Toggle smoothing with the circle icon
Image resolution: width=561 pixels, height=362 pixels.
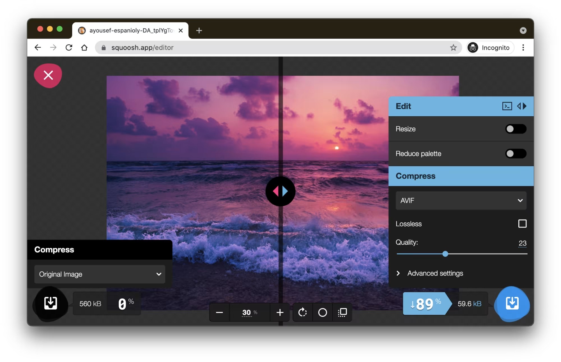pos(323,312)
